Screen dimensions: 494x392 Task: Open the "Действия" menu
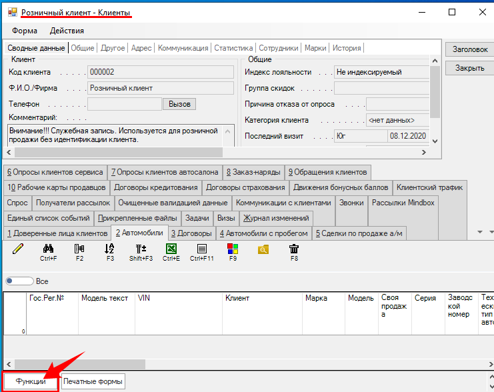pos(67,31)
